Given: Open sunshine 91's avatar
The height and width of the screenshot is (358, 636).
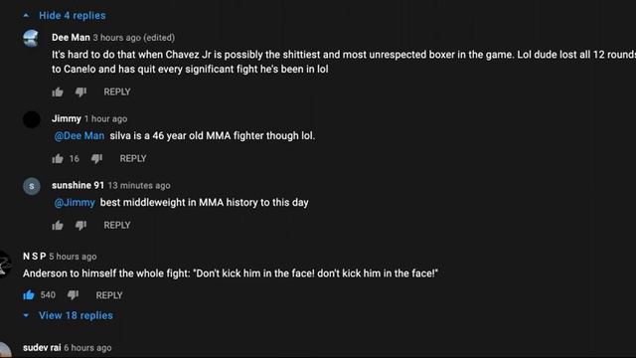Looking at the screenshot, I should (32, 186).
